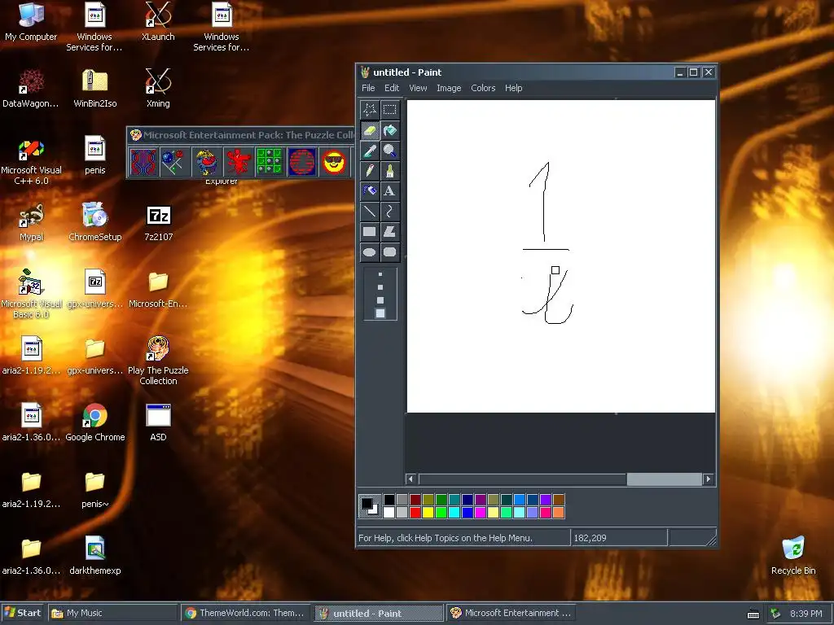Switch to Microsoft Entertainment taskbar button
The height and width of the screenshot is (625, 834).
(x=511, y=613)
